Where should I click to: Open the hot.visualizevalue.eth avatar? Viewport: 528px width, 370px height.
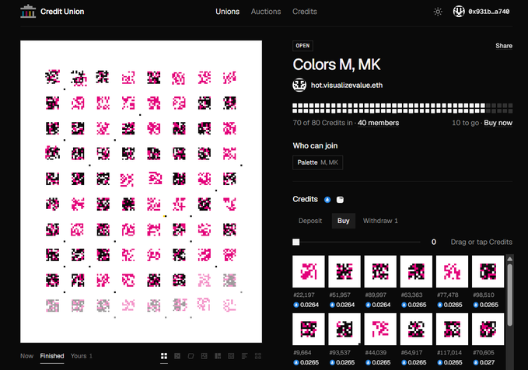[x=299, y=86]
